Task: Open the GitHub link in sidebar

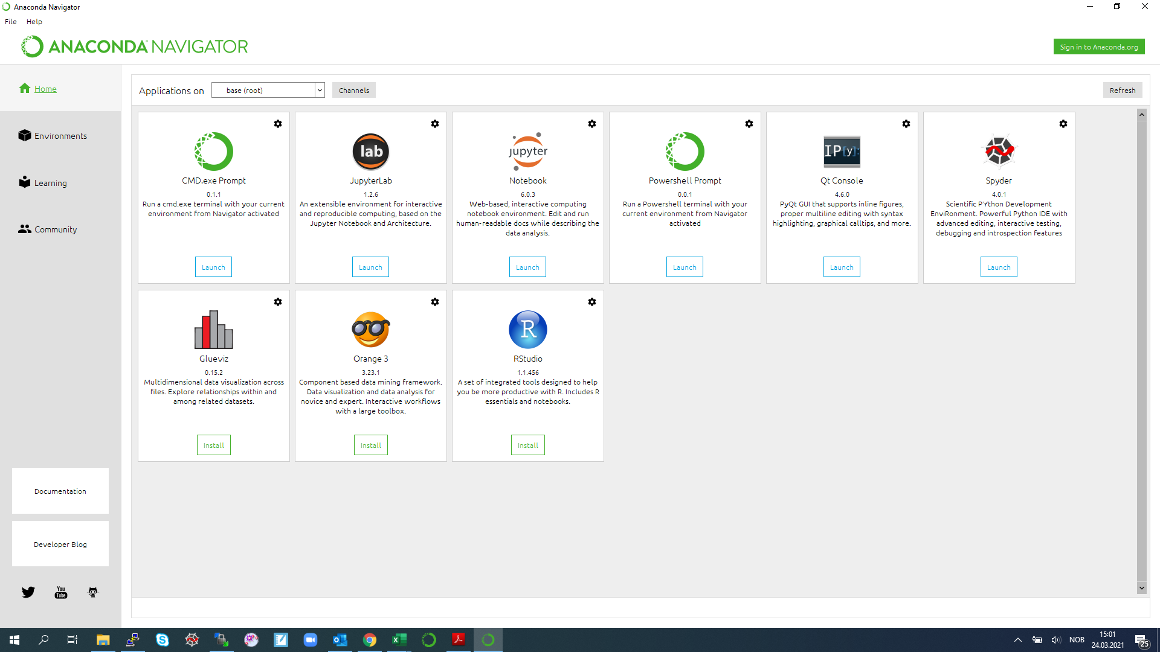Action: click(x=93, y=592)
